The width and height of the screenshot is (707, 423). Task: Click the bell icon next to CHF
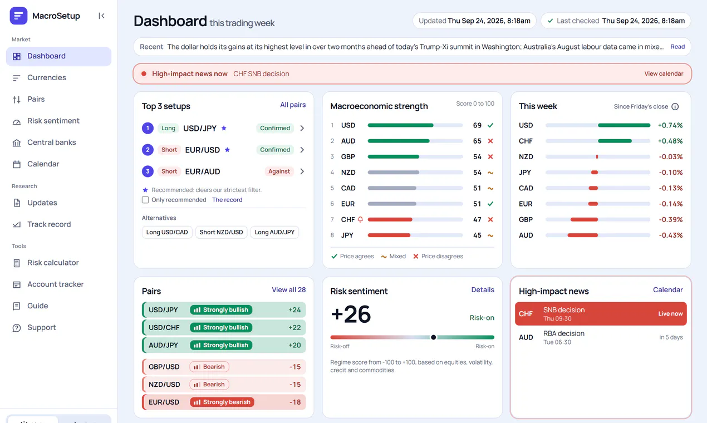360,219
